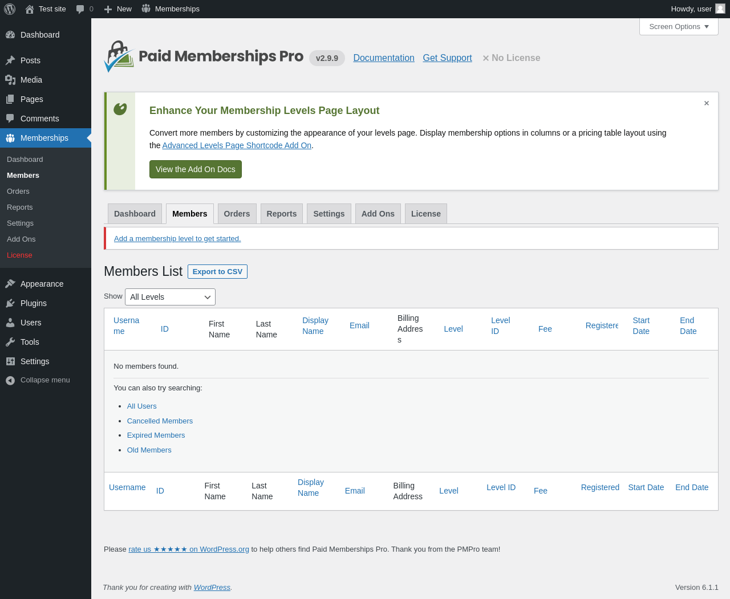Click the home icon beside Test site
The width and height of the screenshot is (730, 599).
(x=30, y=9)
